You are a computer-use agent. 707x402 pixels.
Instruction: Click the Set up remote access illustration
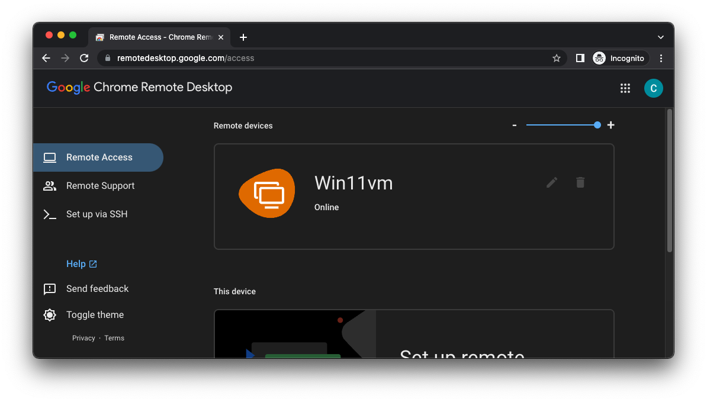tap(295, 334)
